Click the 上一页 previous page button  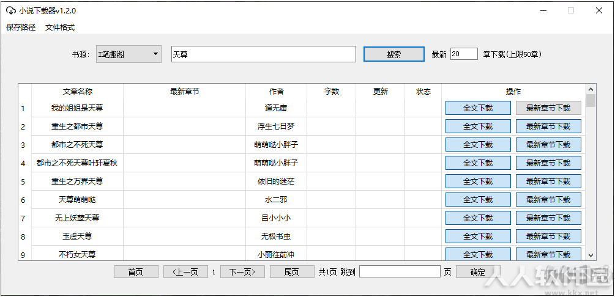pyautogui.click(x=185, y=272)
